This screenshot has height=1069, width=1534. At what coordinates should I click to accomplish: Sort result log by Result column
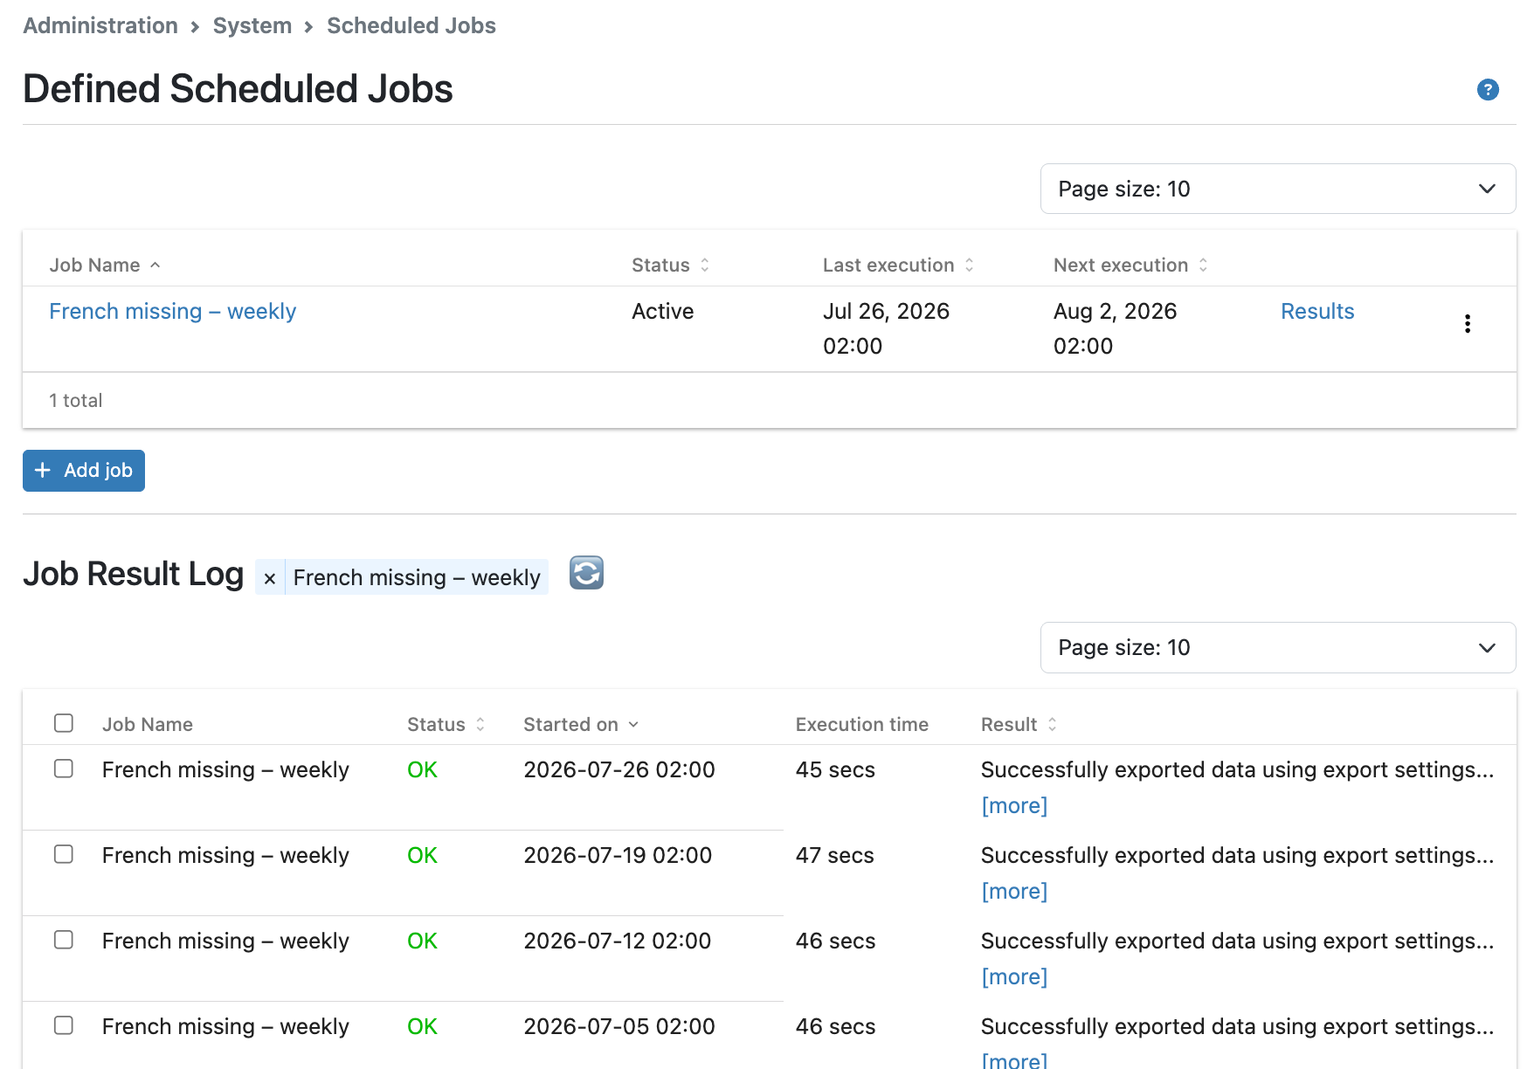[x=1019, y=724]
